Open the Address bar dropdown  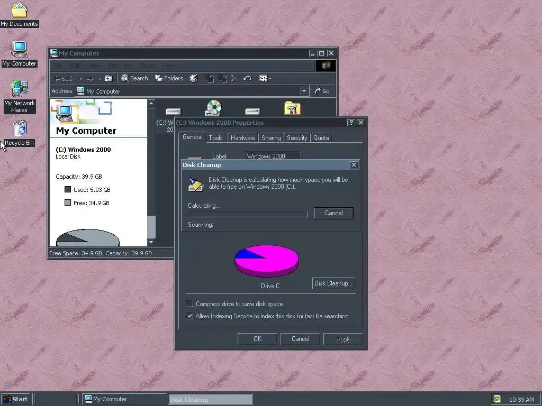tap(304, 91)
